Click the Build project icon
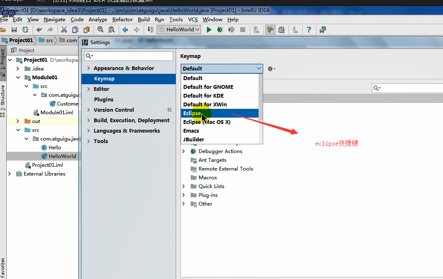 click(150, 30)
